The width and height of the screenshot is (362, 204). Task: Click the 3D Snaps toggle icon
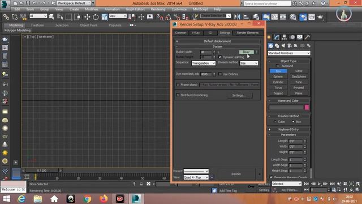coord(160,17)
